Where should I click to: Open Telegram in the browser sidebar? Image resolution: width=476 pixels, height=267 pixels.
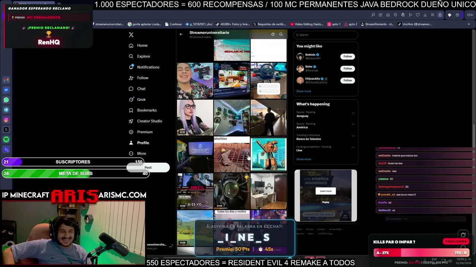tap(6, 110)
